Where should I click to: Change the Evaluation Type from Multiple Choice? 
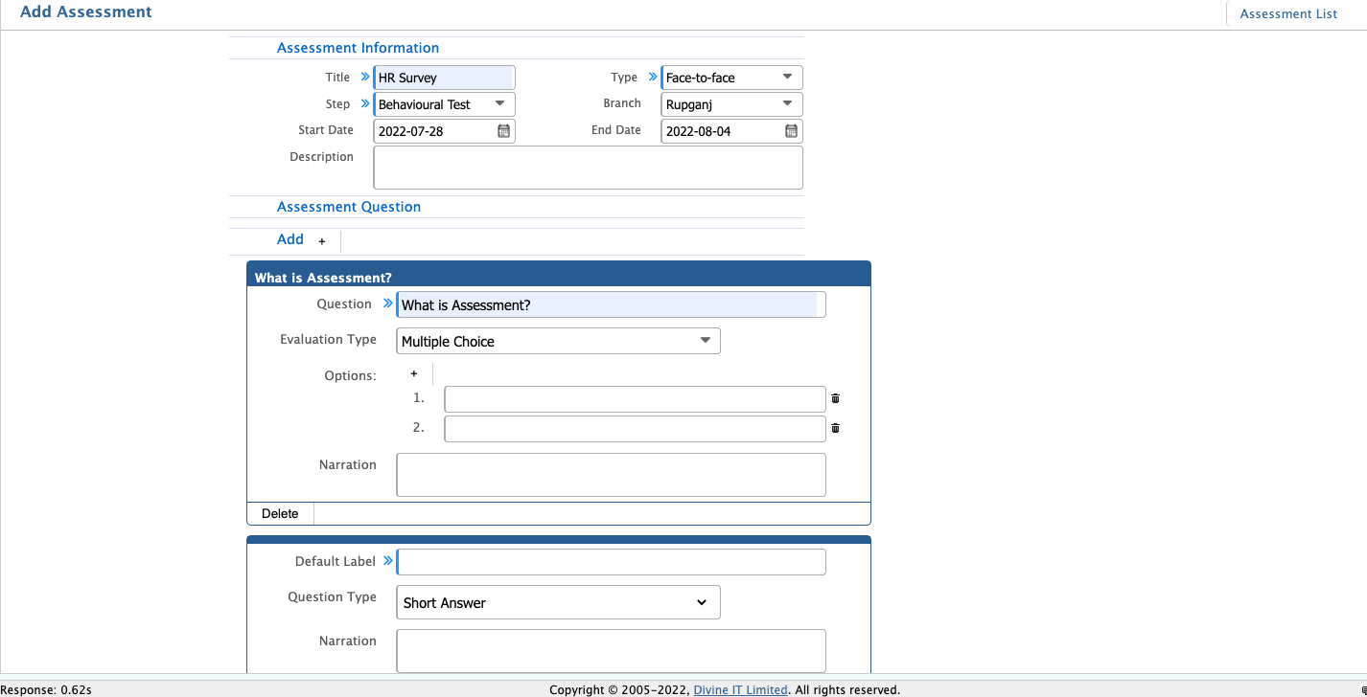558,341
